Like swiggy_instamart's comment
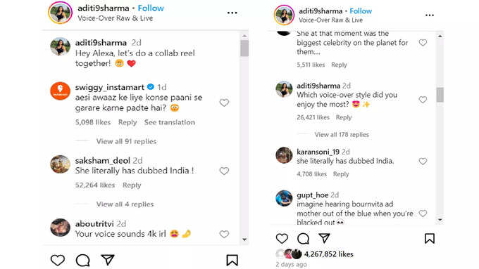 tap(224, 103)
